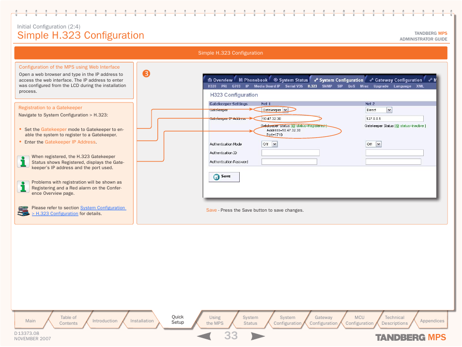Open the Media Board IP submenu item
This screenshot has width=462, height=347.
[267, 86]
